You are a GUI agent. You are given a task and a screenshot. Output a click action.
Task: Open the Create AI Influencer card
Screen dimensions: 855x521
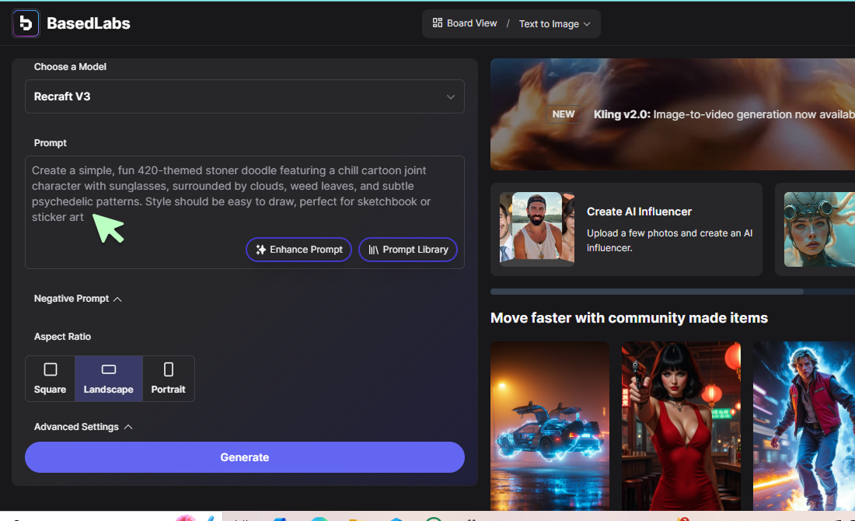point(626,229)
